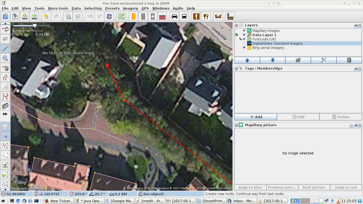The image size is (363, 204).
Task: Select the Lasso selection tool
Action: pyautogui.click(x=5, y=39)
